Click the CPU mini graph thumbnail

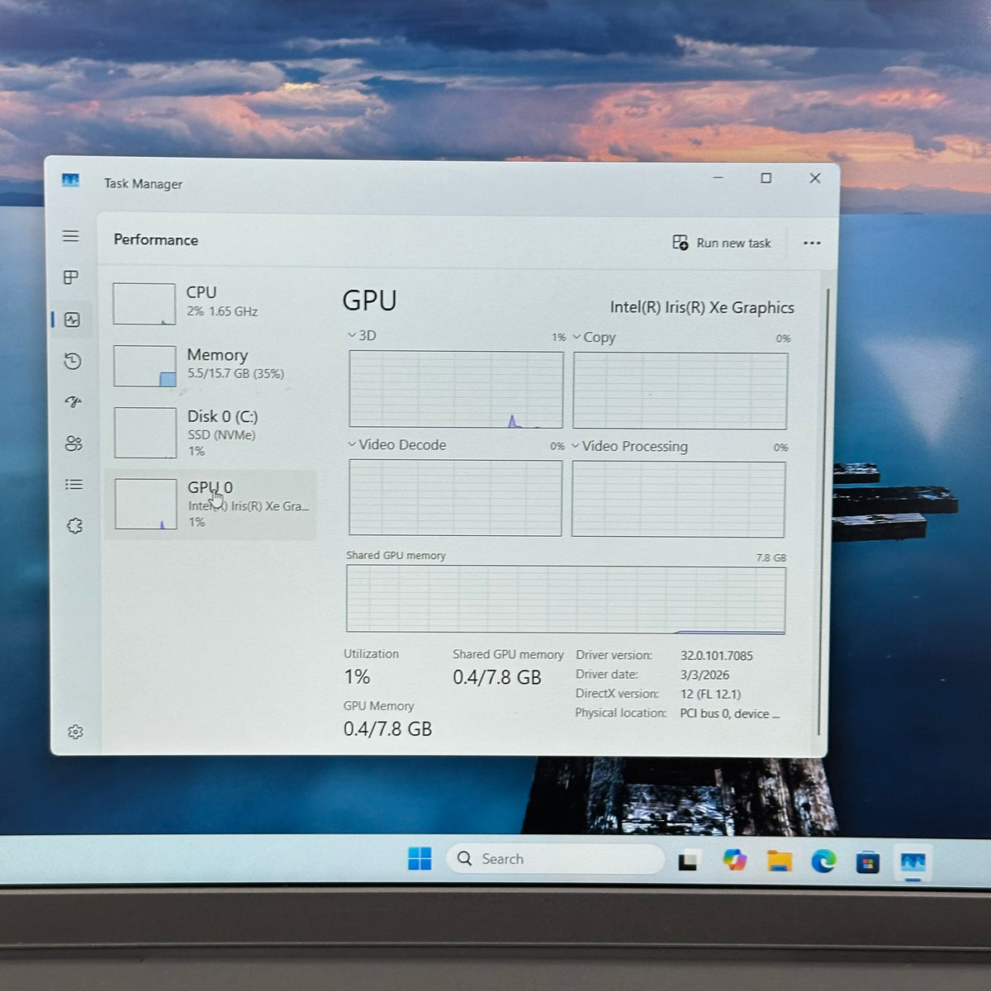[145, 303]
